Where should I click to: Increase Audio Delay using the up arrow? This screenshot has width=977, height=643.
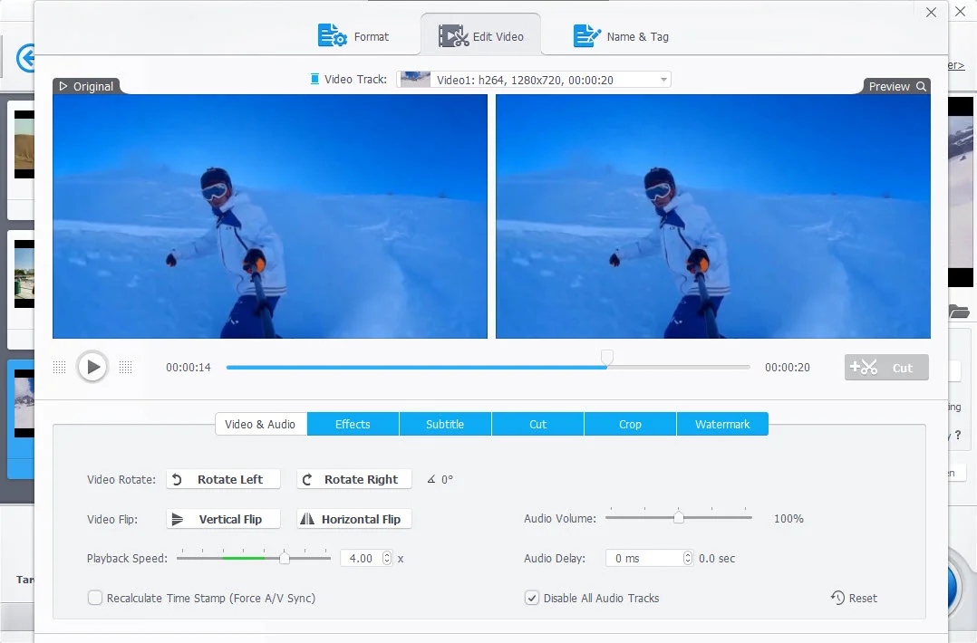coord(686,553)
